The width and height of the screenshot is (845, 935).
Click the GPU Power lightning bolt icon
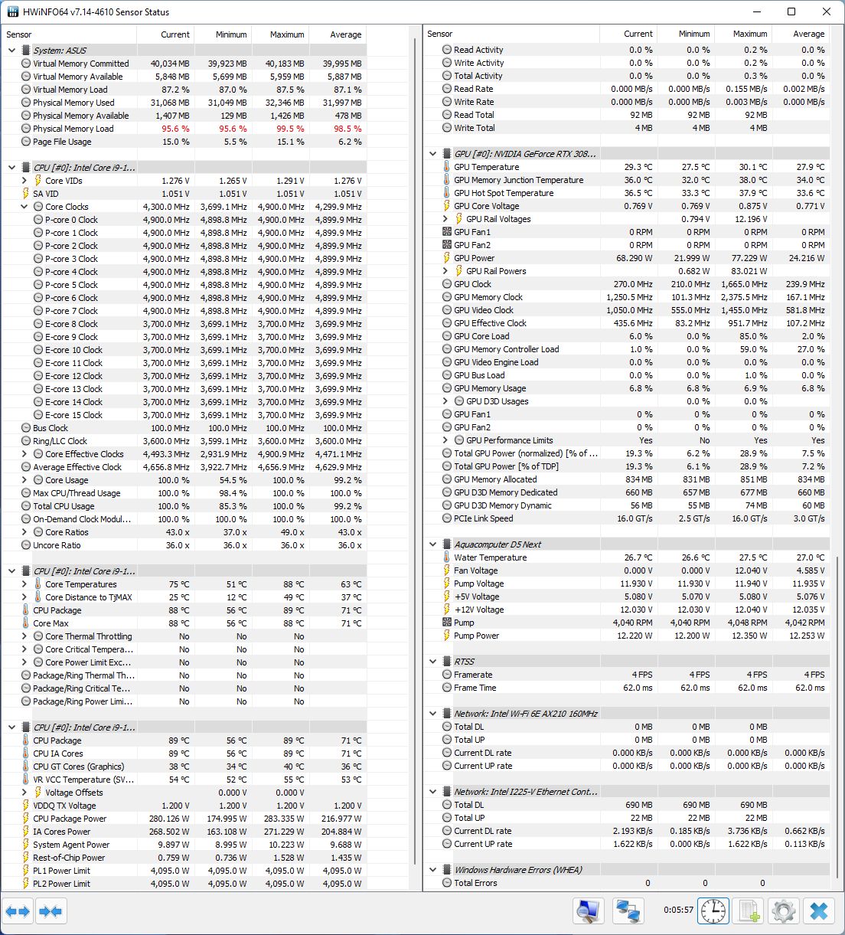[x=447, y=258]
